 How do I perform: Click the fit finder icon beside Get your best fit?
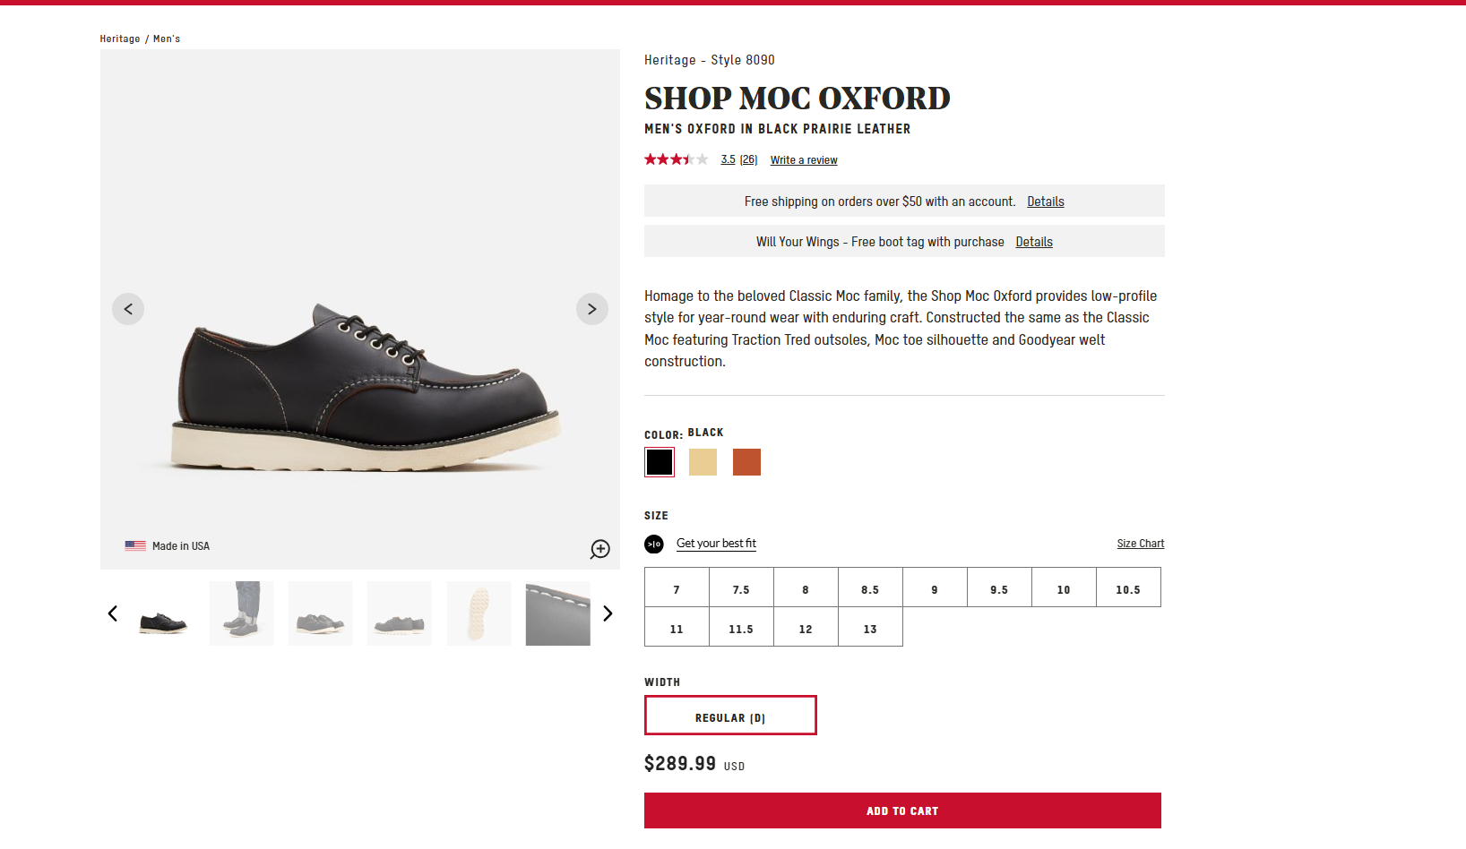[654, 544]
